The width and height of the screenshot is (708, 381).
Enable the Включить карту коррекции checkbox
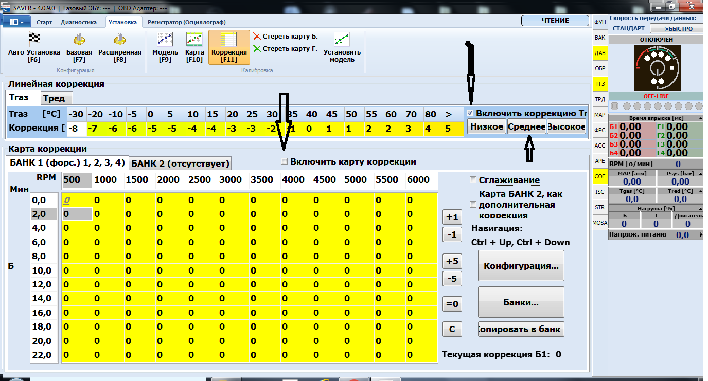pyautogui.click(x=285, y=162)
